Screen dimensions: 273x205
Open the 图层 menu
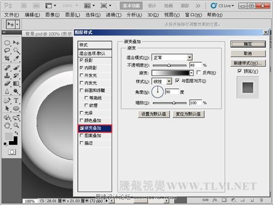point(73,15)
